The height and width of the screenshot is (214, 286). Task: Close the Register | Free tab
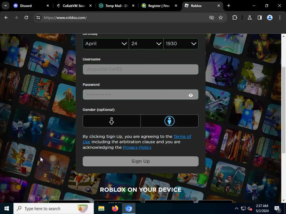tap(176, 6)
